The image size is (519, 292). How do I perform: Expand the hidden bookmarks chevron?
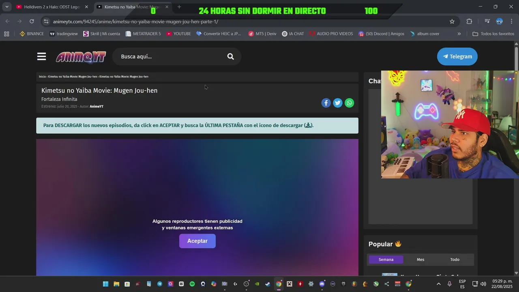[459, 34]
